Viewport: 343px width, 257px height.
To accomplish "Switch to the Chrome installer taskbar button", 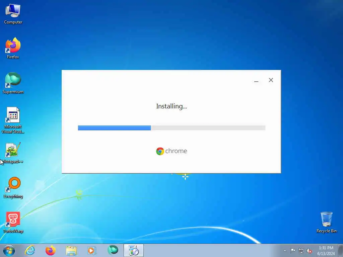I will click(133, 250).
